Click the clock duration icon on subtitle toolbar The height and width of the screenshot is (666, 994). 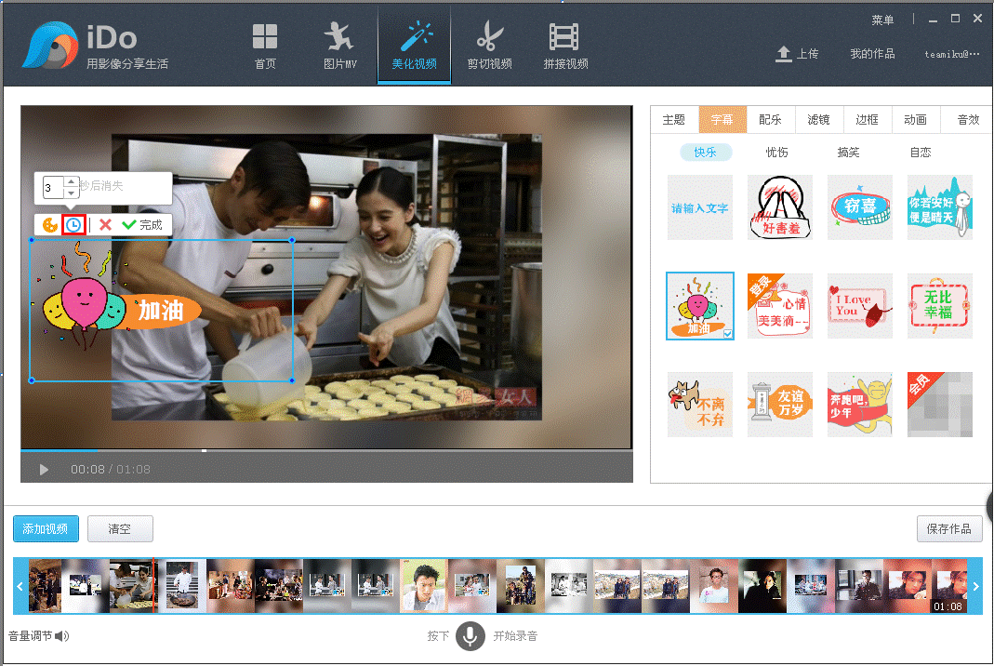pos(73,225)
